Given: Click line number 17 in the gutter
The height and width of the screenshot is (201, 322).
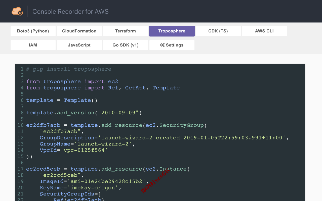Looking at the screenshot, I should pos(20,169).
